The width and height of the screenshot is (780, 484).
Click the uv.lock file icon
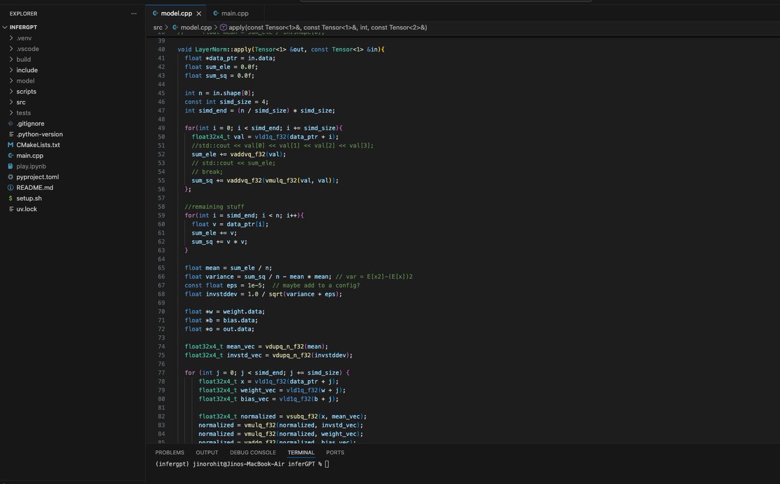[x=10, y=209]
